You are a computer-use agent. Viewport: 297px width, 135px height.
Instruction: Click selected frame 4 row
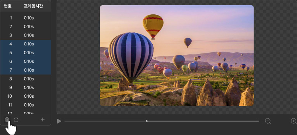pyautogui.click(x=25, y=44)
